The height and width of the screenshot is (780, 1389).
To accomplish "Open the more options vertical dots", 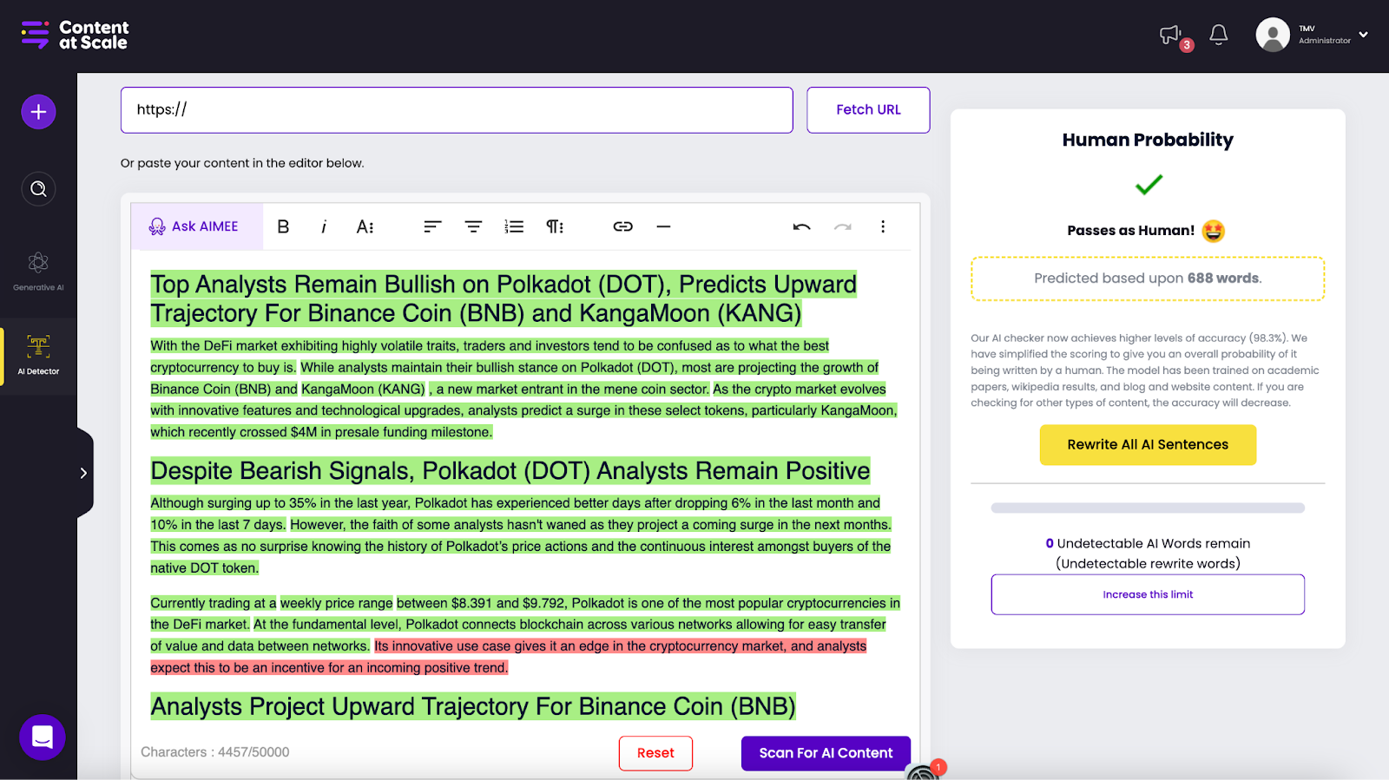I will tap(883, 226).
